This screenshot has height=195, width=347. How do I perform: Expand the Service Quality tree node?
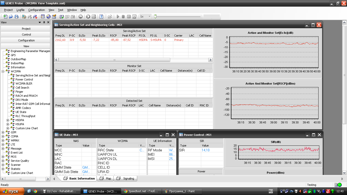3,161
